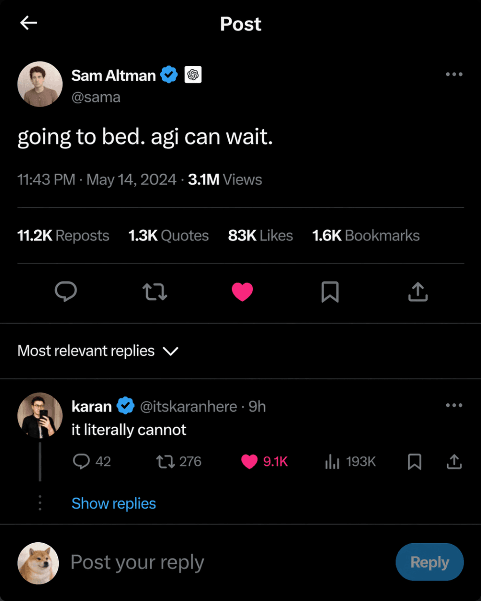Reply to karan's comment via the bubble icon
The image size is (481, 601).
pos(81,462)
